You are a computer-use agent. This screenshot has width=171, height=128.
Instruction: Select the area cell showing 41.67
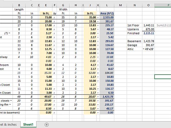click(x=107, y=65)
